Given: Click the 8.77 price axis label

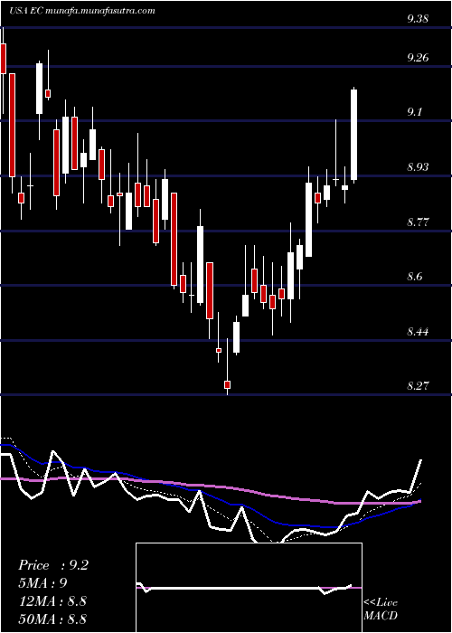Looking at the screenshot, I should pos(418,222).
